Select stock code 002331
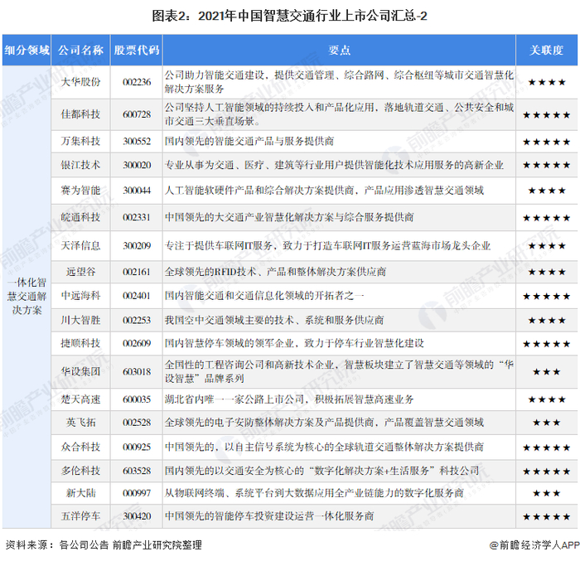This screenshot has width=580, height=561. point(137,217)
